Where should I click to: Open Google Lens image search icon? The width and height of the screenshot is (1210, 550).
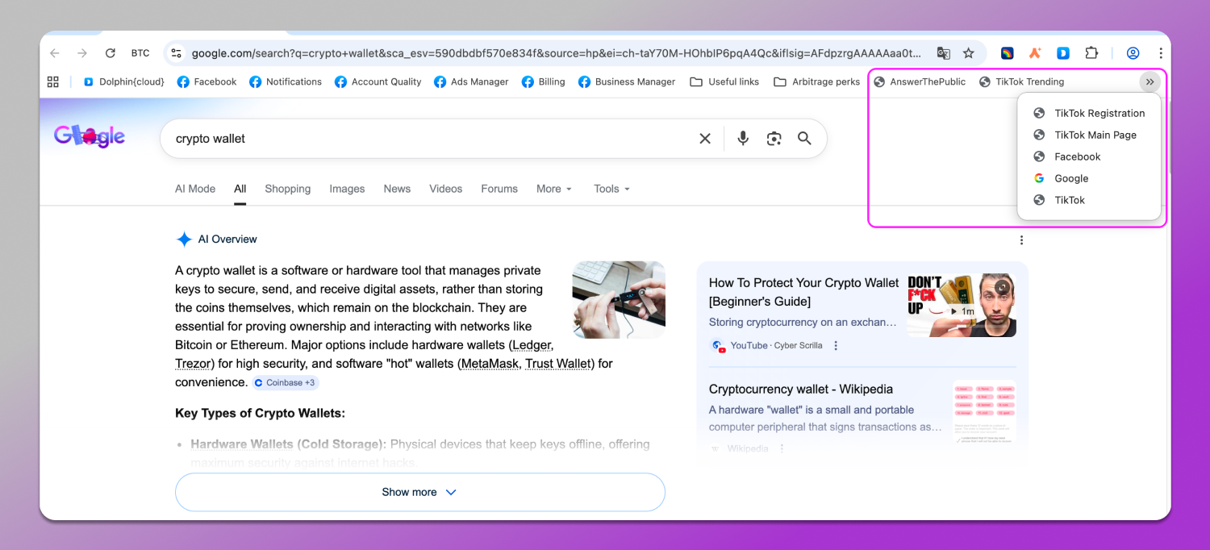click(774, 139)
